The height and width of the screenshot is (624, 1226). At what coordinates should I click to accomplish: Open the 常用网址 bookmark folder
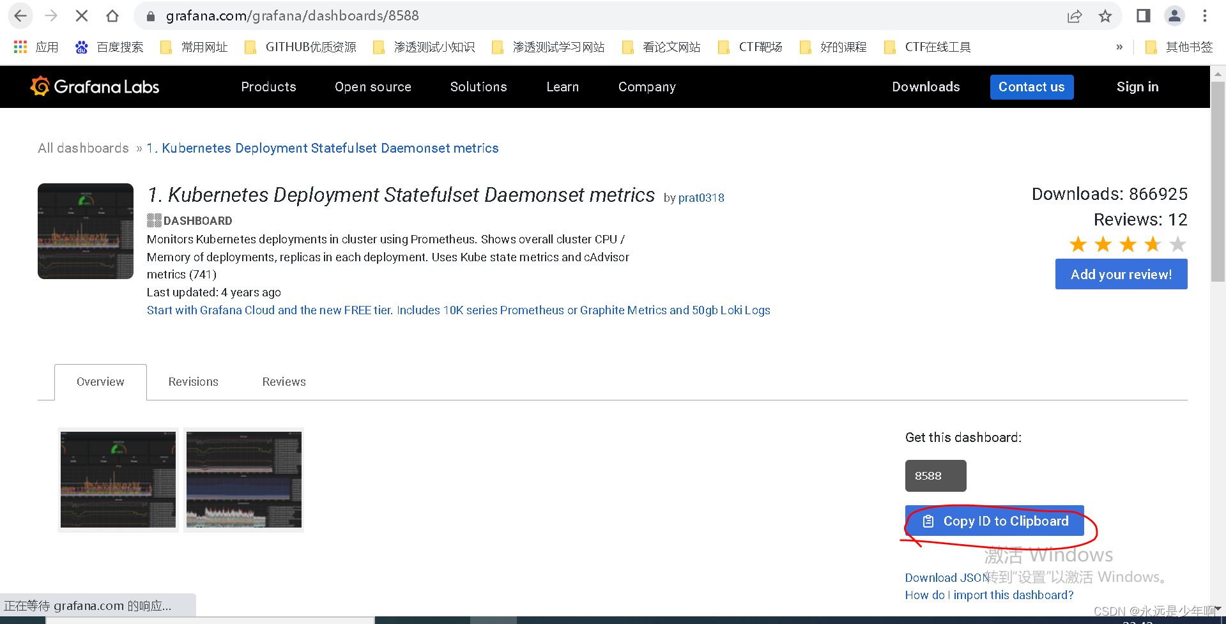pyautogui.click(x=194, y=47)
